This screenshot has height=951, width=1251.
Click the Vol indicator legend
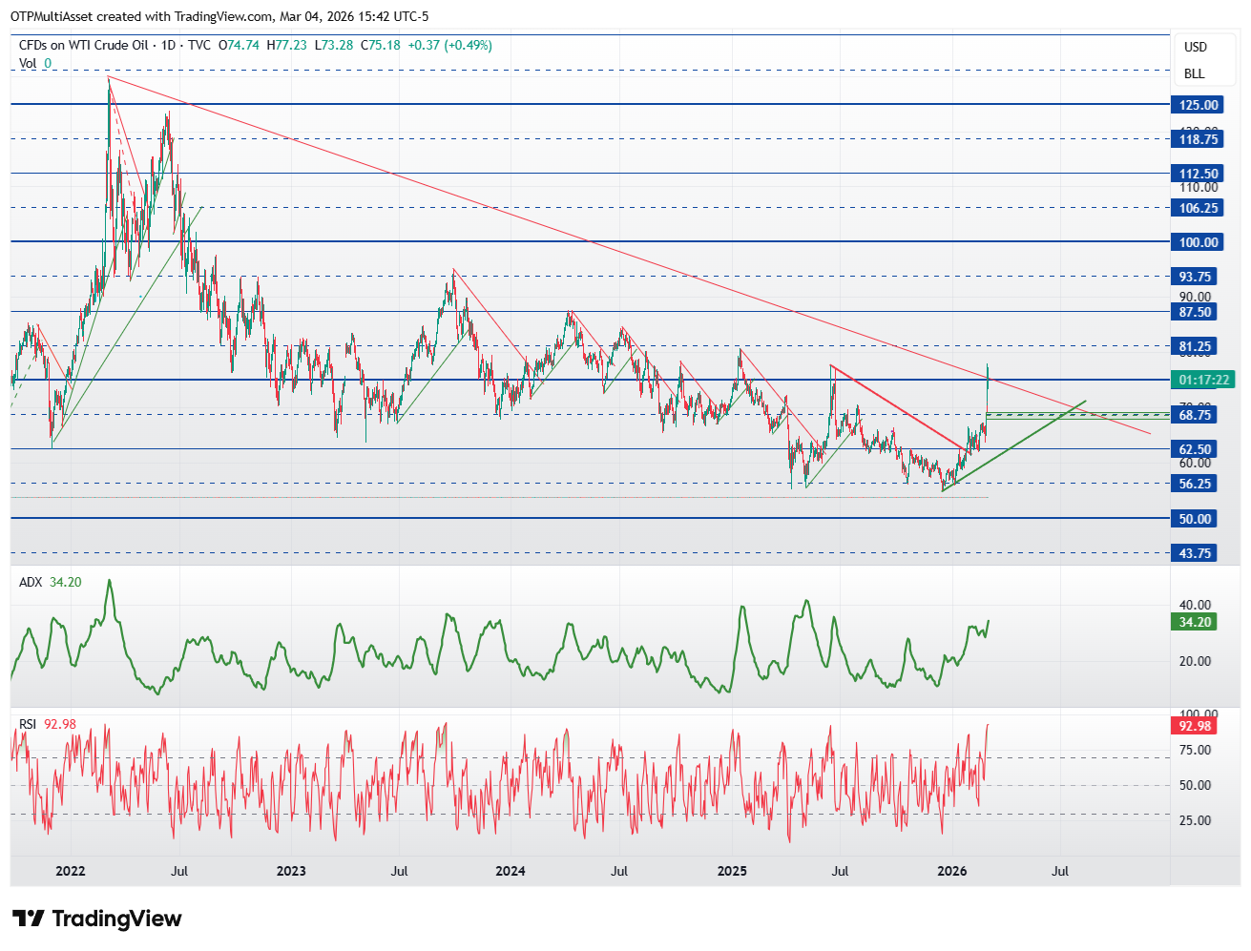[35, 63]
